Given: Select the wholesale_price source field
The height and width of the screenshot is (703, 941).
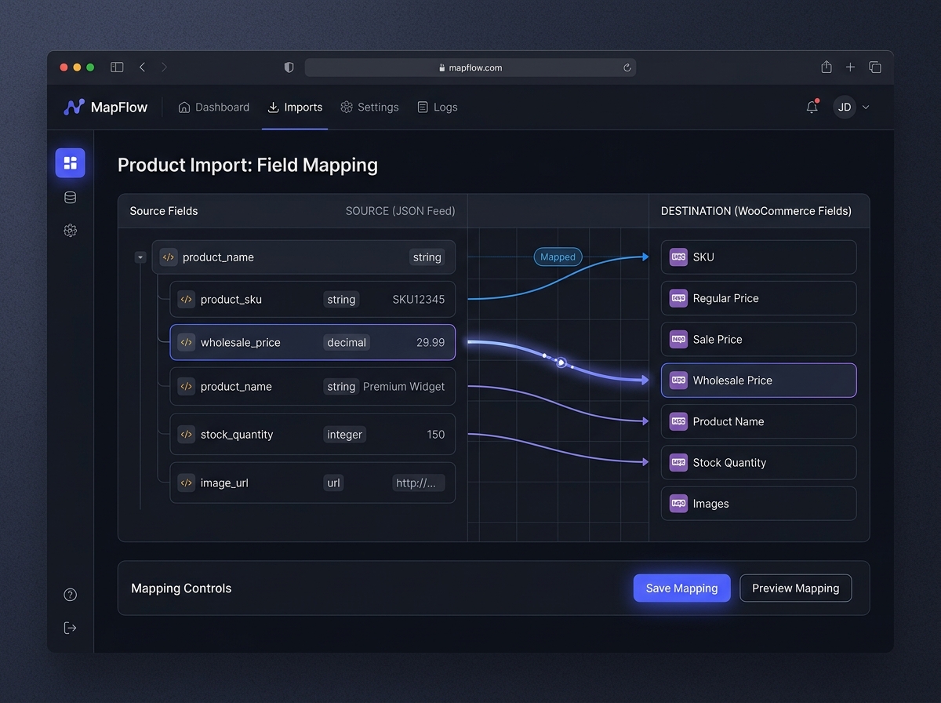Looking at the screenshot, I should (x=312, y=342).
